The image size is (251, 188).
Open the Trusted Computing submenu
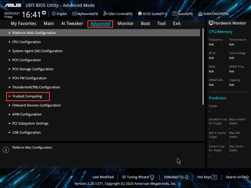[27, 96]
